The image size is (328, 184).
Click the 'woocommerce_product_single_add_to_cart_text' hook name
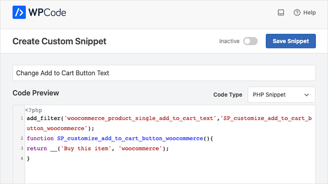click(x=140, y=118)
